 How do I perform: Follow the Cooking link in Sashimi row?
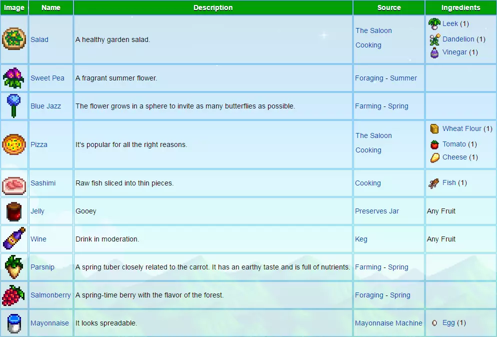coord(368,183)
